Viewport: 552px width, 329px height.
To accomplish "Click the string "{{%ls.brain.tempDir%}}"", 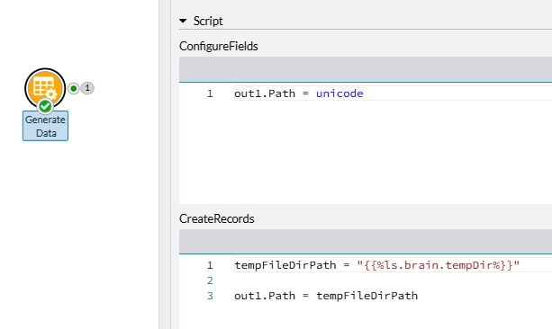I will (x=438, y=265).
